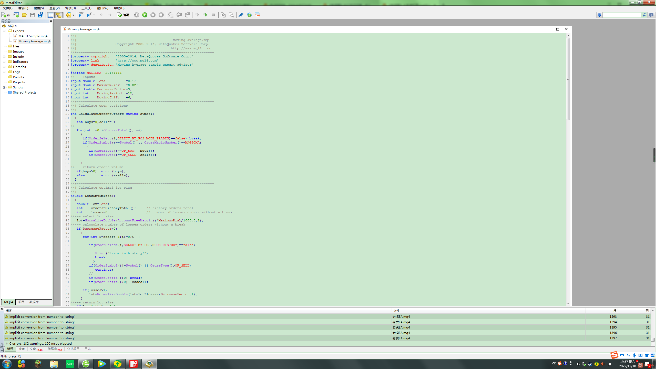Click the Compile (编写) button
Viewport: 656px width, 369px height.
point(123,15)
